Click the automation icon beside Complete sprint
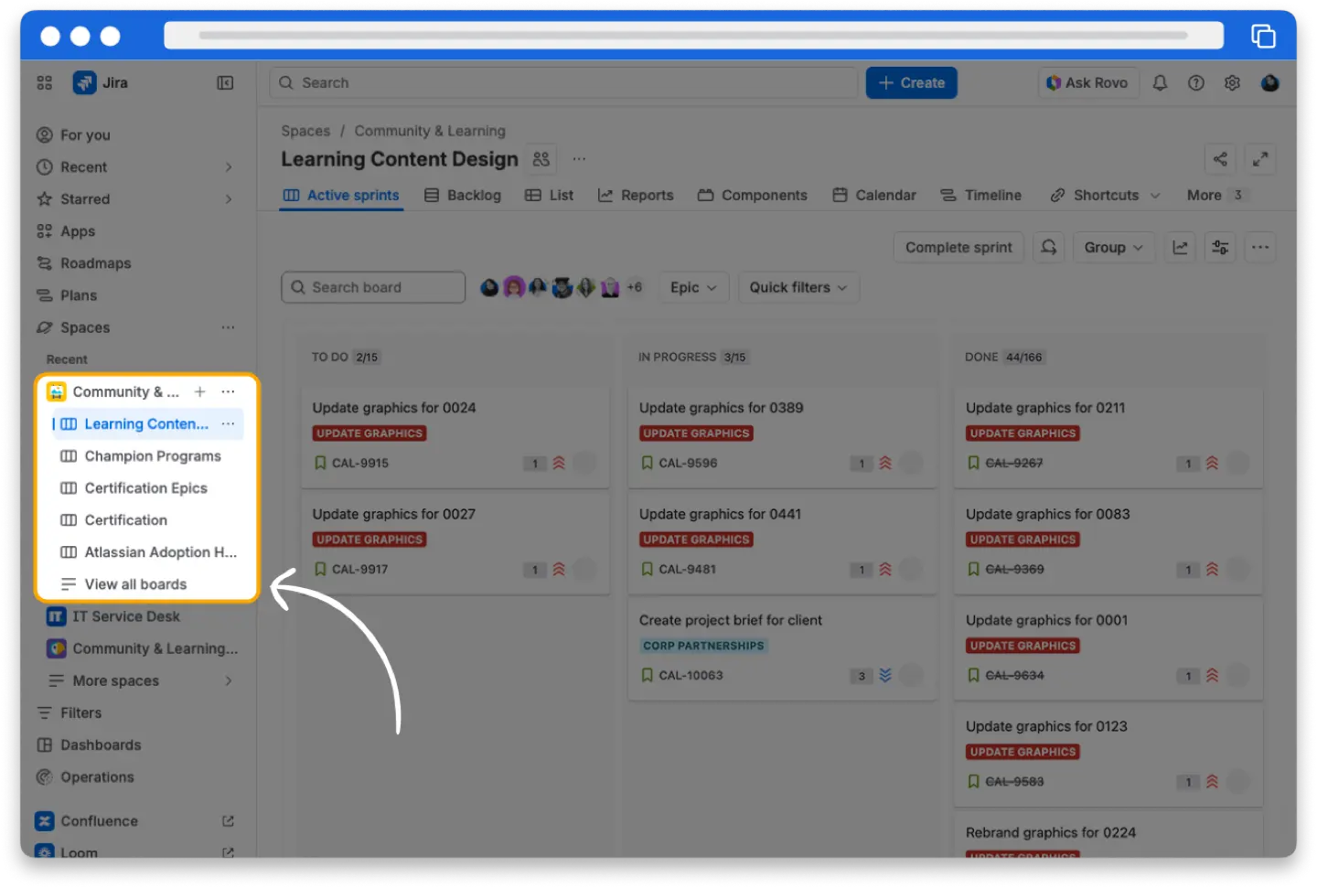Viewport: 1317px width, 888px height. point(1049,248)
